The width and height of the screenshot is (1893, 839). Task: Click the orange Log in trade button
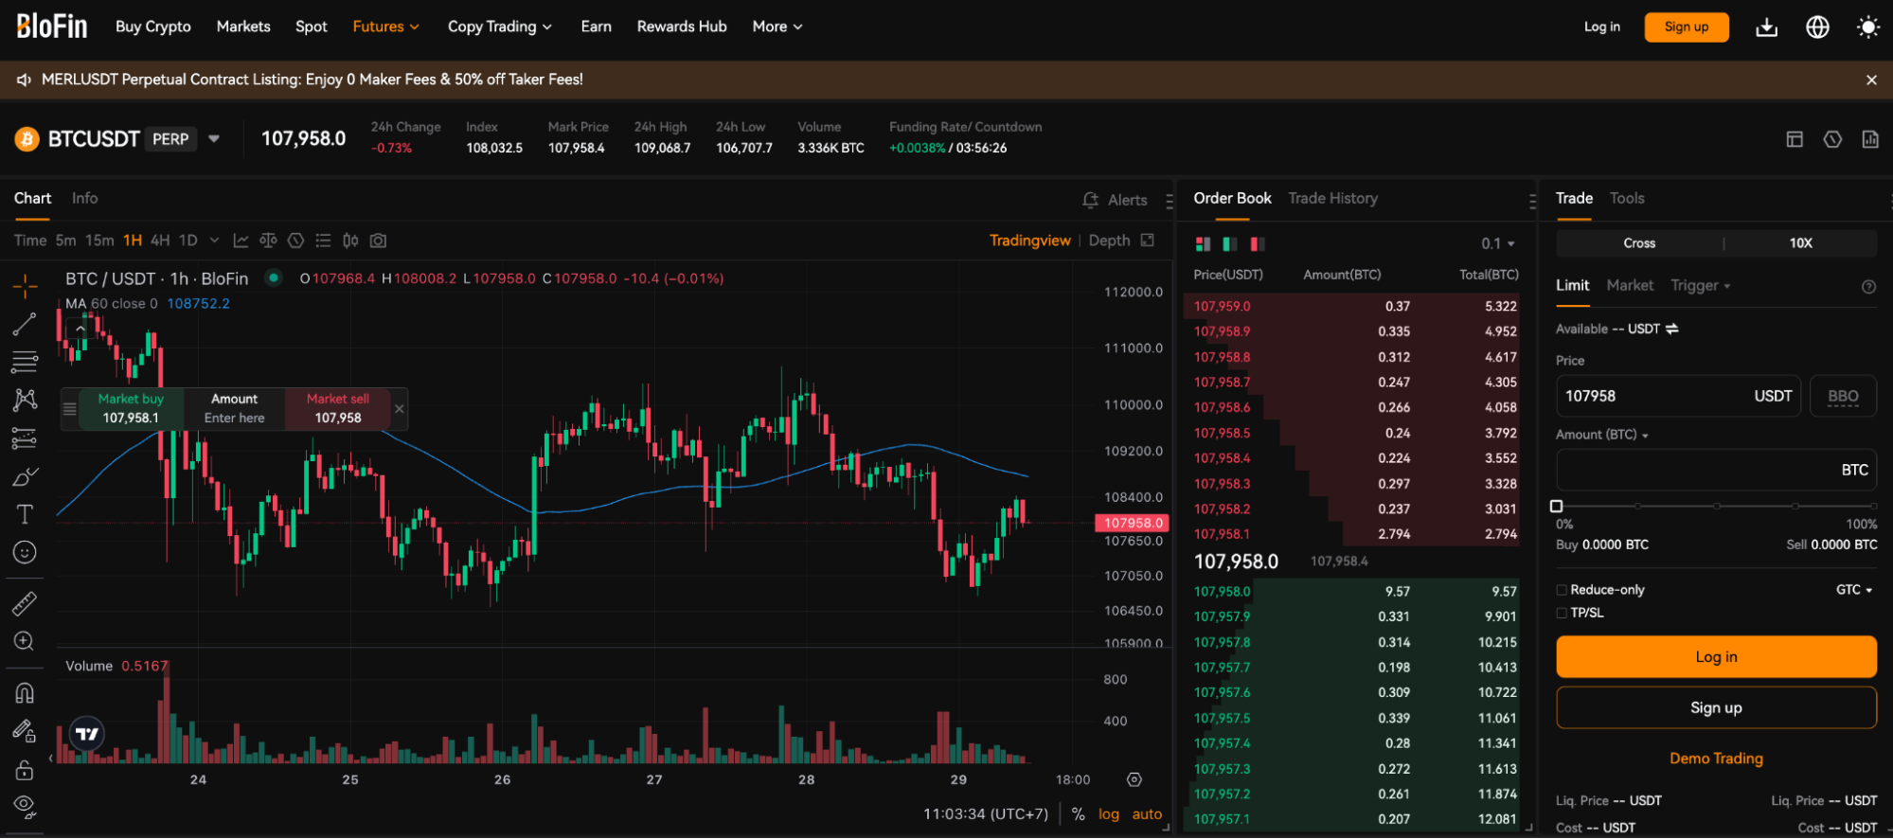(1716, 657)
